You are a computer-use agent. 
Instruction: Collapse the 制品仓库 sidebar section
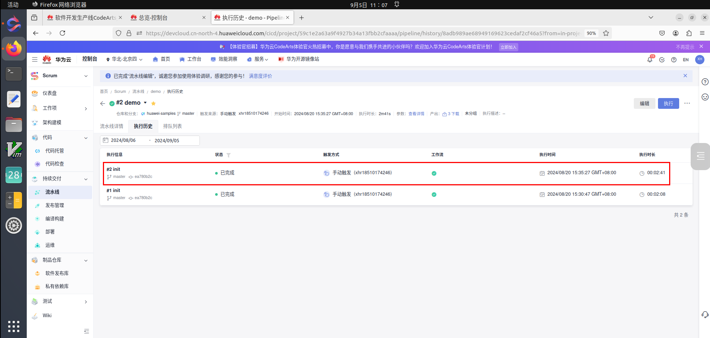tap(86, 260)
